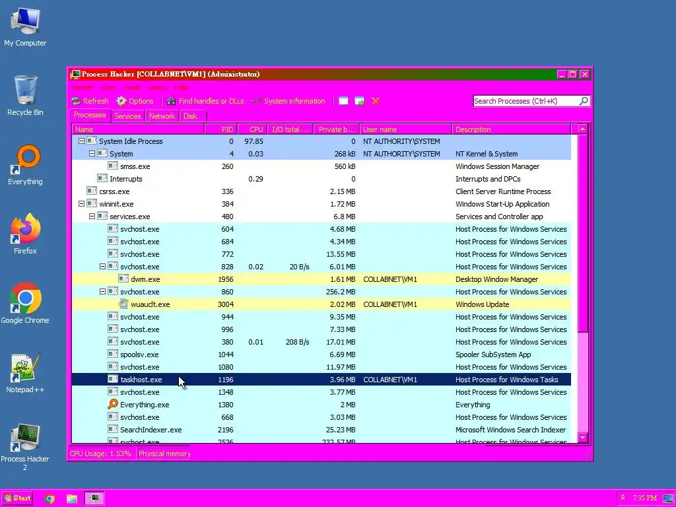
Task: Open Process Hacker 2 desktop shortcut
Action: pyautogui.click(x=25, y=447)
